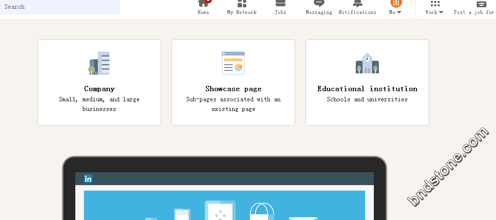Expand the Work dropdown arrow

[x=441, y=12]
